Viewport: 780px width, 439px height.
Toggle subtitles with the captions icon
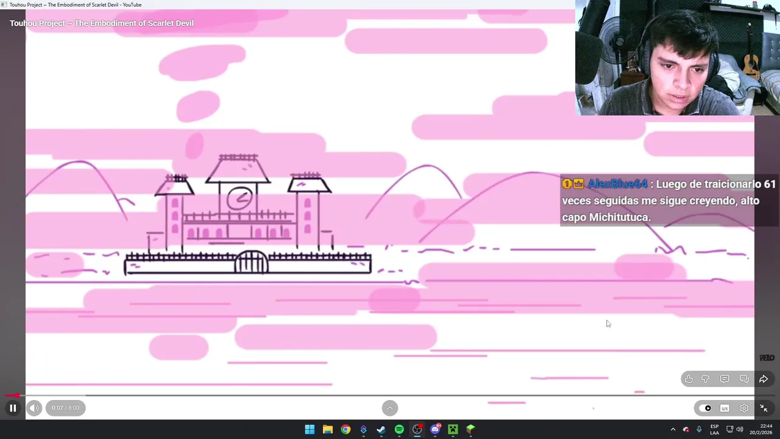point(725,409)
